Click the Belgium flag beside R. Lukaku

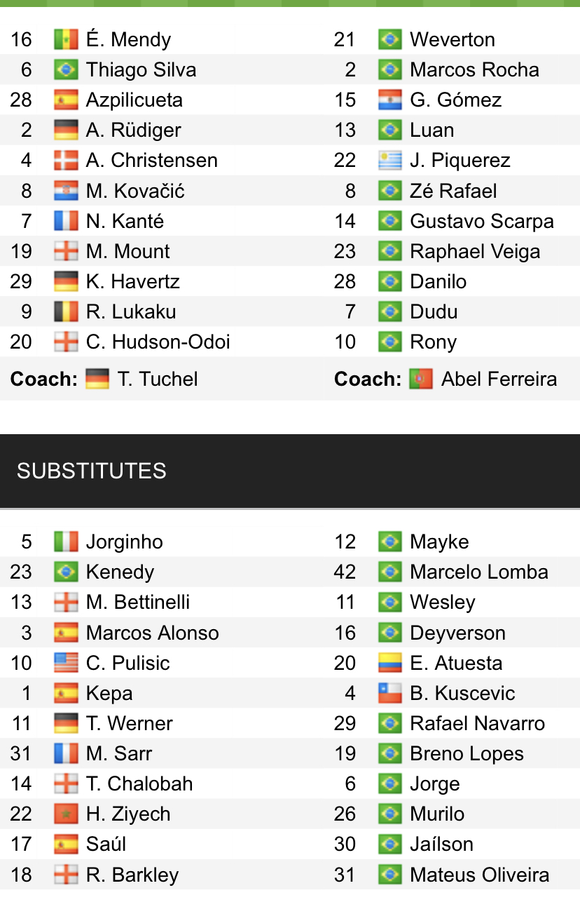(66, 311)
